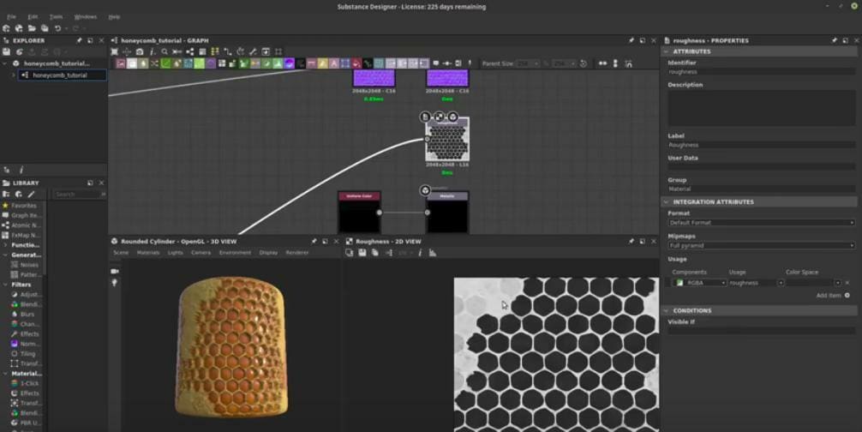Screen dimensions: 862x432
Task: Collapse the Attributes section
Action: point(667,51)
